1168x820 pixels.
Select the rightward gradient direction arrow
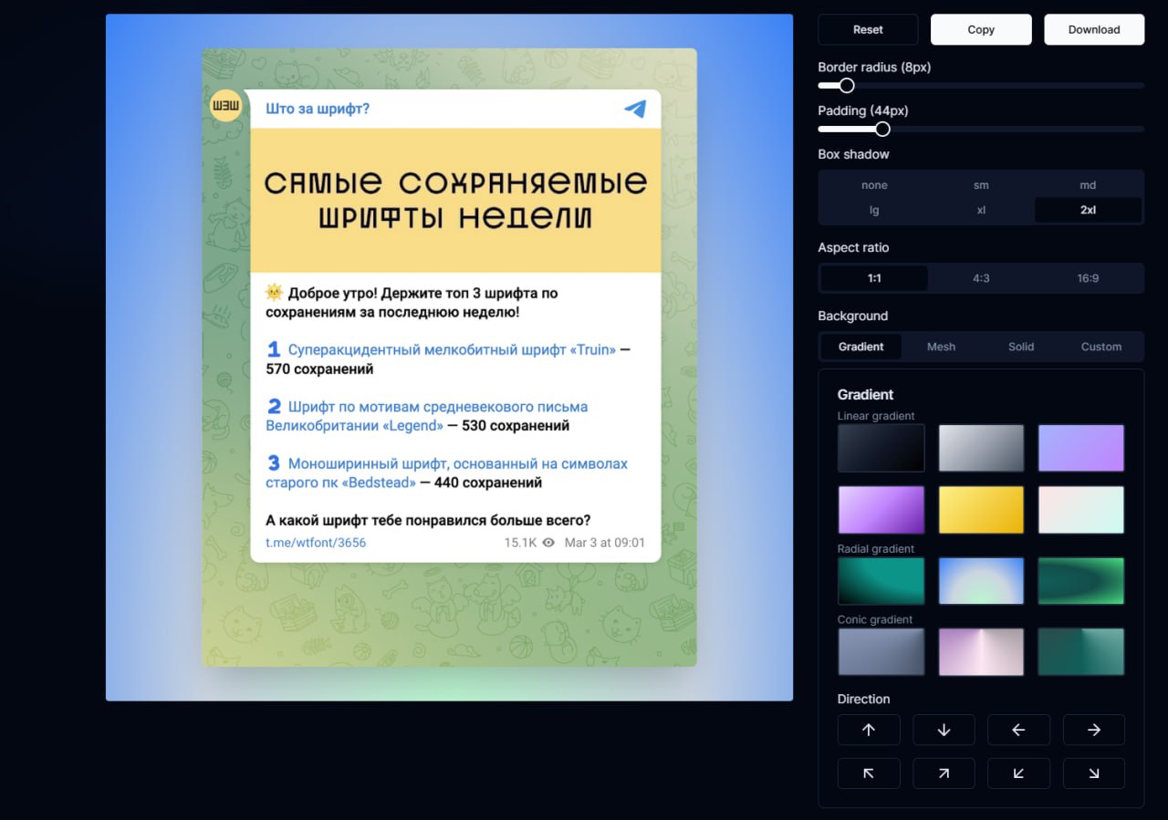click(1093, 730)
